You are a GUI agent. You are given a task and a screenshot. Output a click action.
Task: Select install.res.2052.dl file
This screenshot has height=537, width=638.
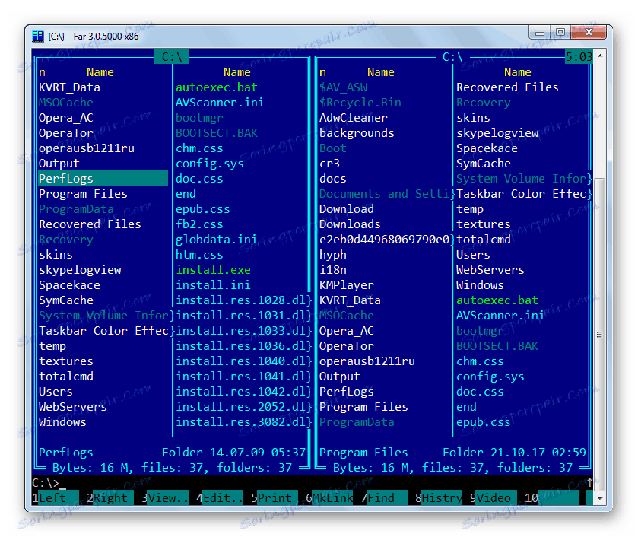[240, 407]
